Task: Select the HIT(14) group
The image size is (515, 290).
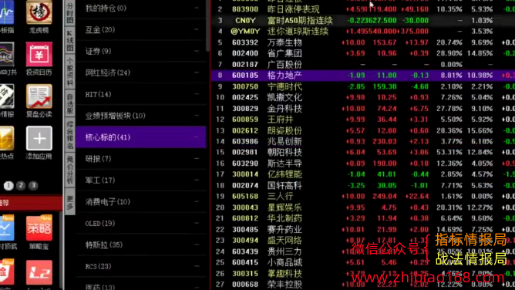Action: (x=141, y=94)
